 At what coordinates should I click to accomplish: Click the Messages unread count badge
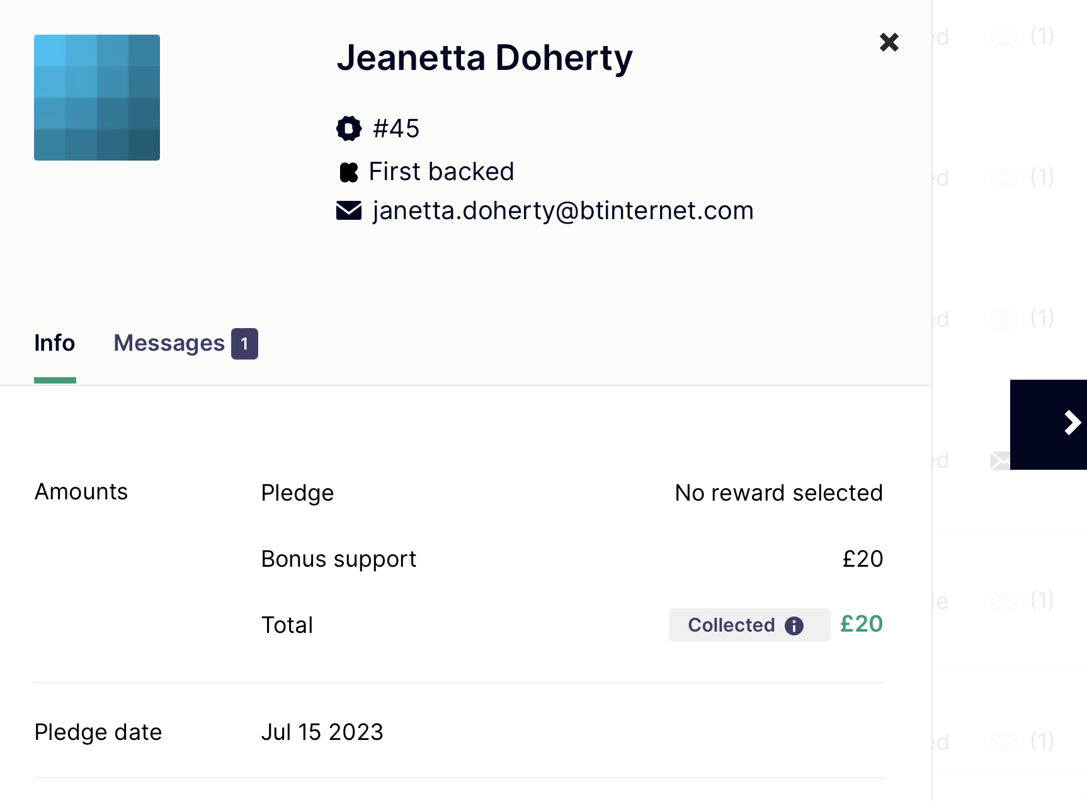click(244, 344)
